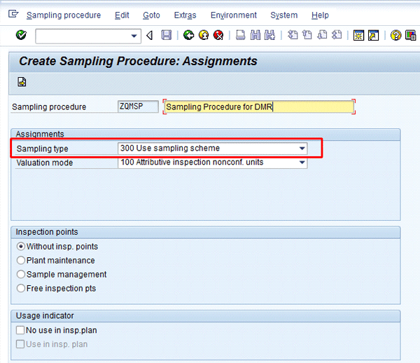Click the Customize Local Layout icon
Image resolution: width=420 pixels, height=363 pixels.
(x=410, y=35)
